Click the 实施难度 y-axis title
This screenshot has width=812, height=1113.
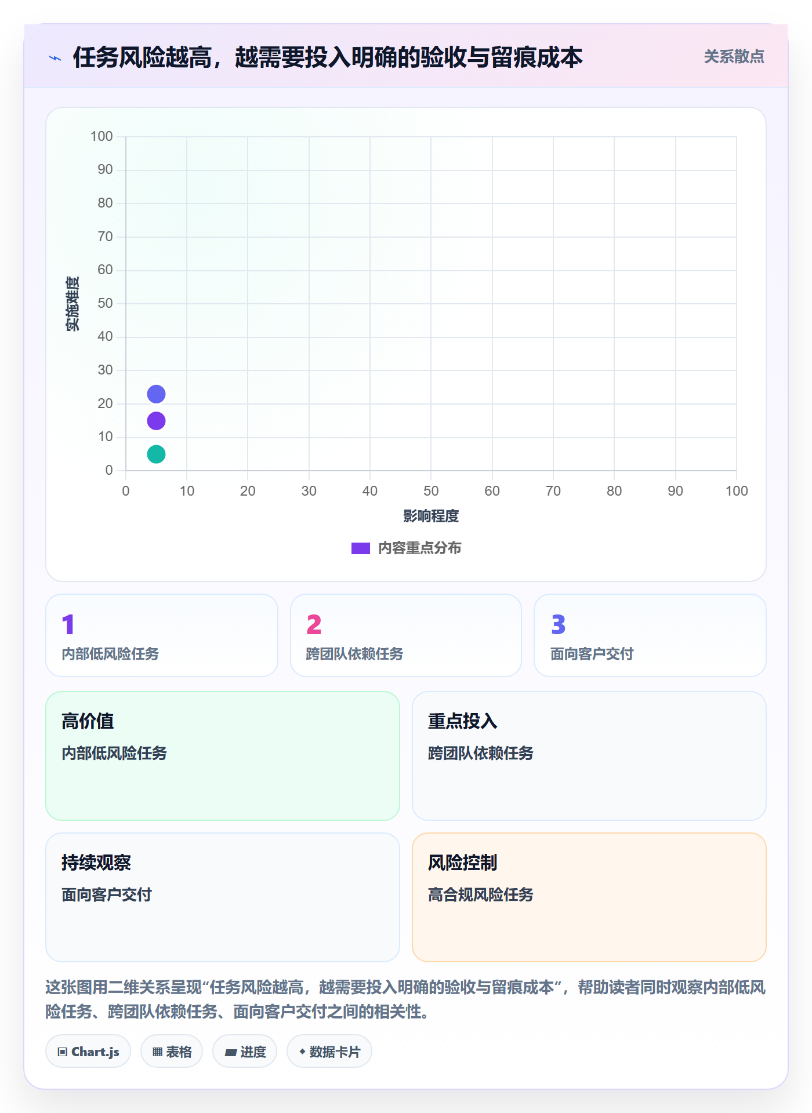click(x=72, y=304)
